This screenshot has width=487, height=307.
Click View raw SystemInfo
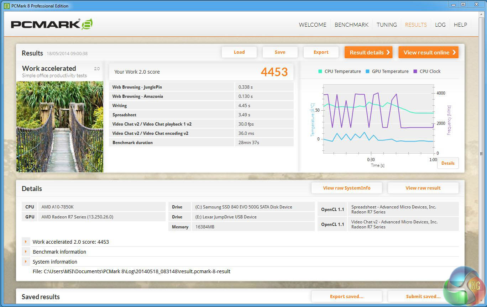(346, 188)
